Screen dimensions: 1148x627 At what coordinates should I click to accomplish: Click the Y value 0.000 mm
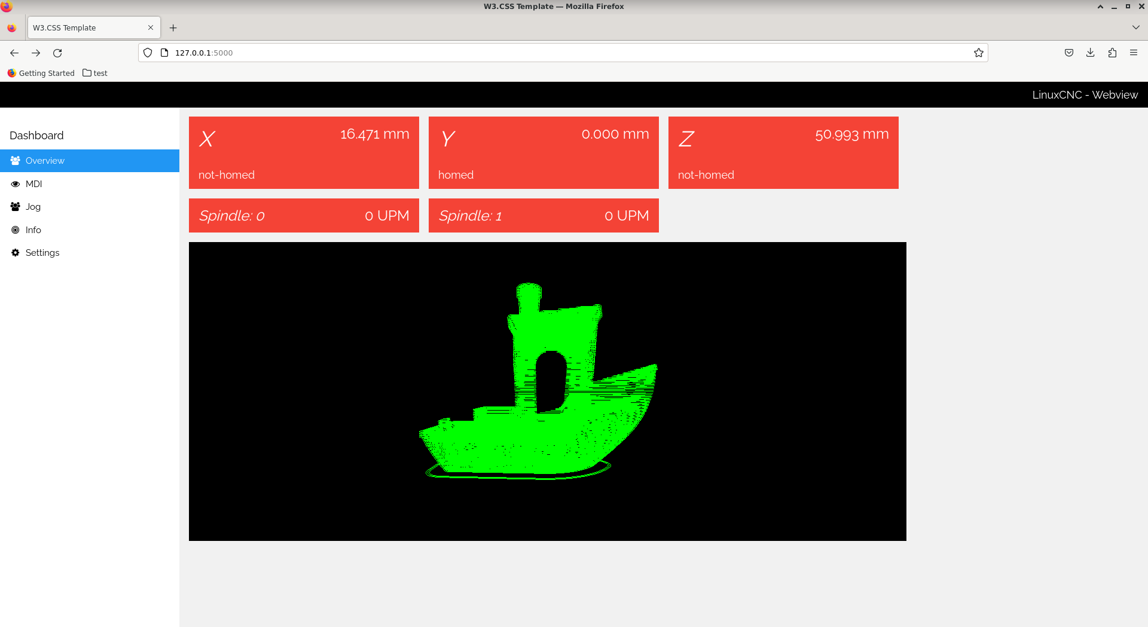pos(615,134)
